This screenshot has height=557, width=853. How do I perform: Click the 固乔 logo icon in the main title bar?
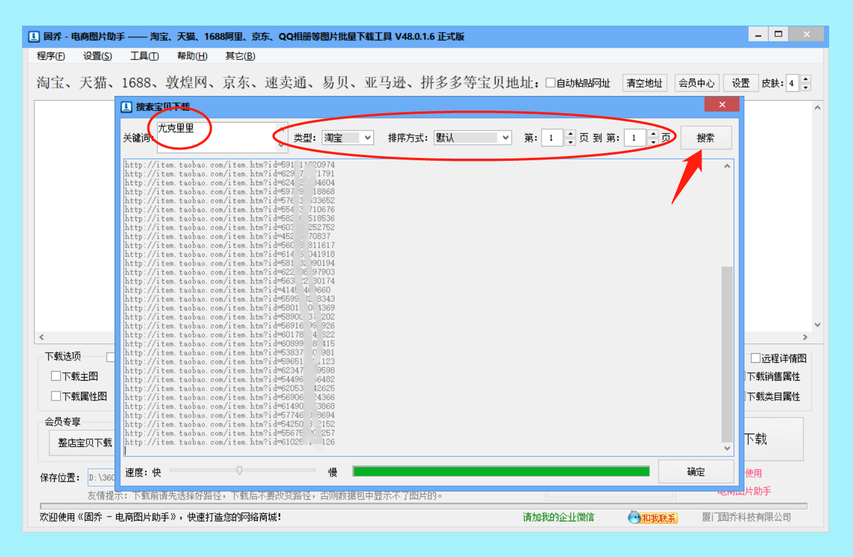click(x=33, y=36)
